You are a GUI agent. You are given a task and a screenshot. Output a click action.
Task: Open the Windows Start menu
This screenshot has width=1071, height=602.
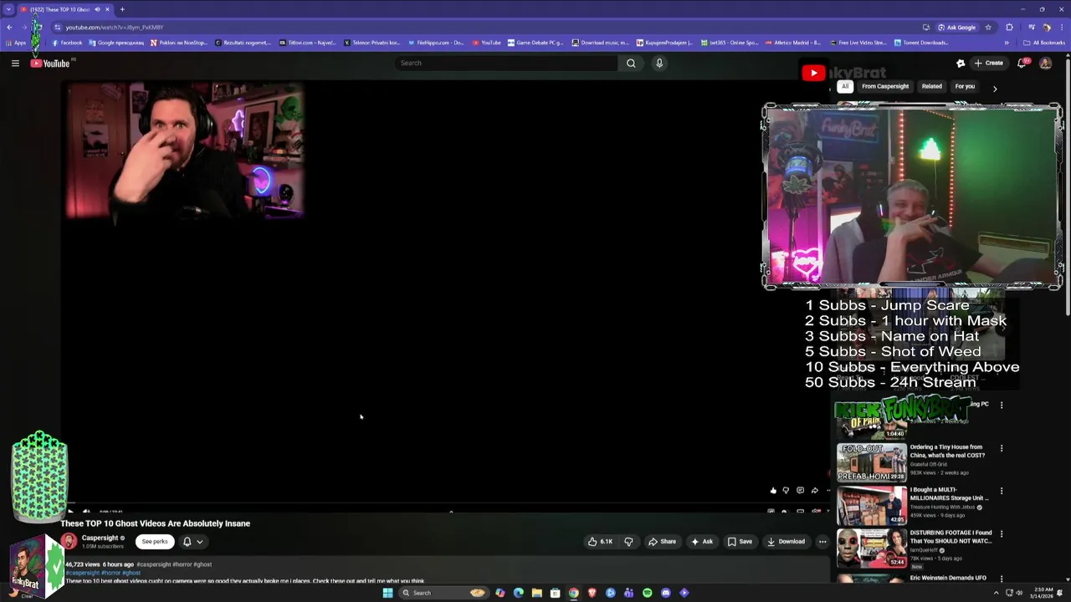click(387, 593)
